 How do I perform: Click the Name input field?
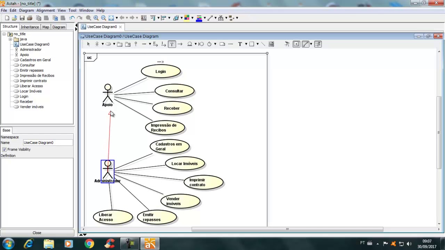coord(48,143)
